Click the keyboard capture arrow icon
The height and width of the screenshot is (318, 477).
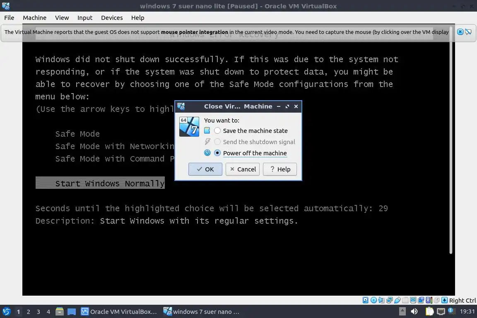point(444,300)
